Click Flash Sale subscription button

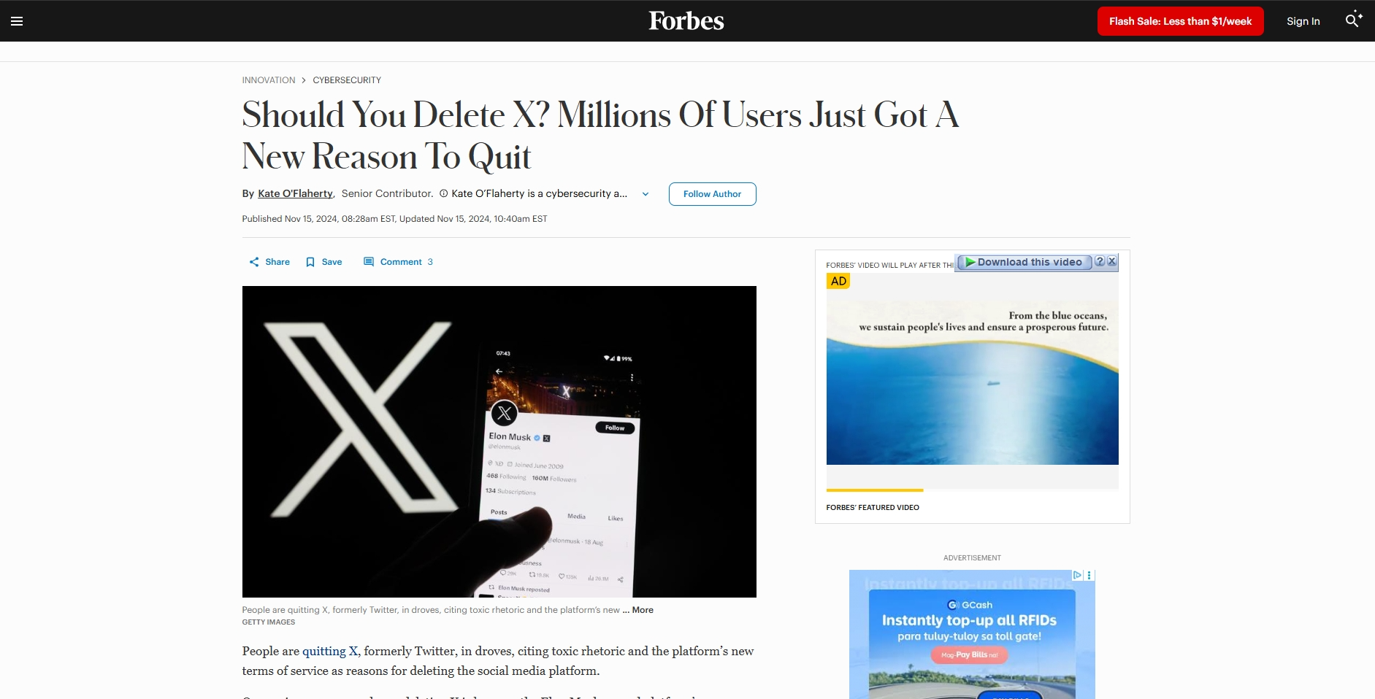(1180, 21)
